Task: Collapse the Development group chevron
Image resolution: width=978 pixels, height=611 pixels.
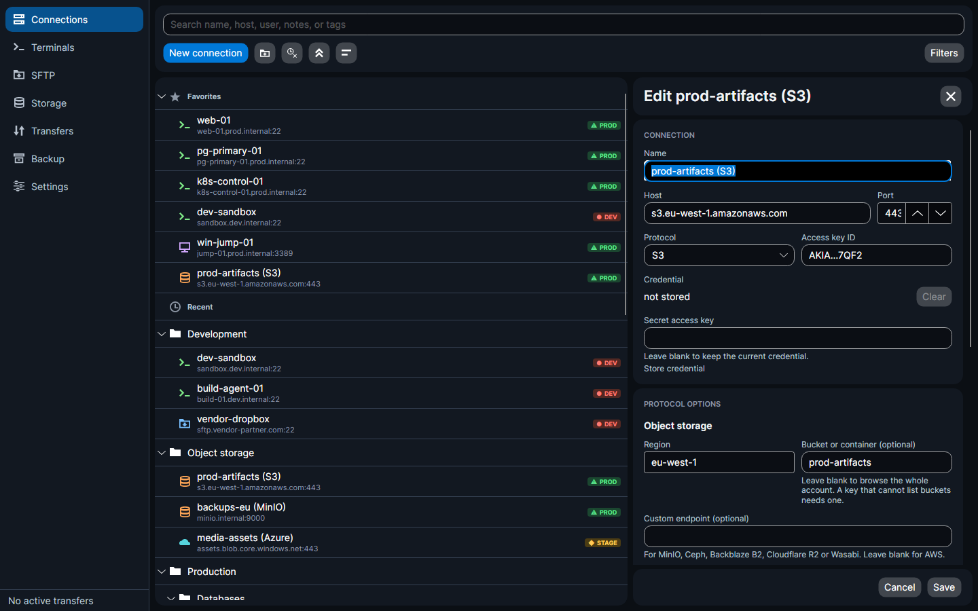Action: [162, 334]
